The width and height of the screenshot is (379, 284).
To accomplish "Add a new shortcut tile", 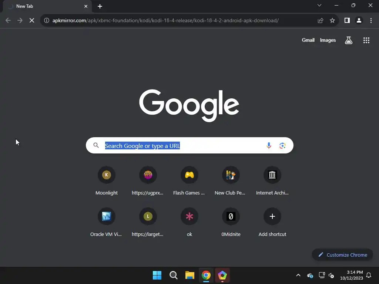I will 272,222.
